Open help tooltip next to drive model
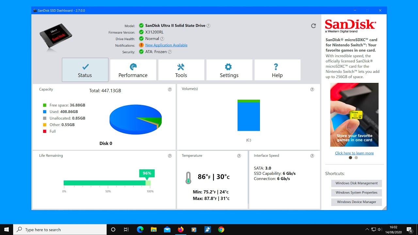This screenshot has height=235, width=418. (208, 25)
